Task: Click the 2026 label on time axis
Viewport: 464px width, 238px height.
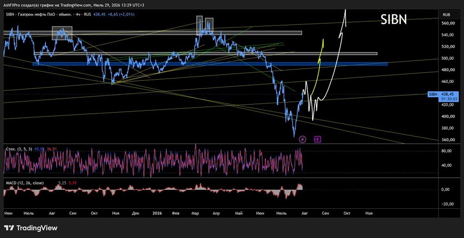Action: (155, 213)
